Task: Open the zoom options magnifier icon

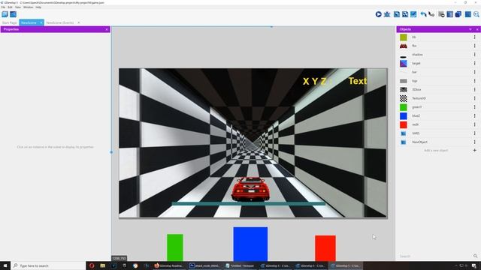Action: pyautogui.click(x=476, y=14)
